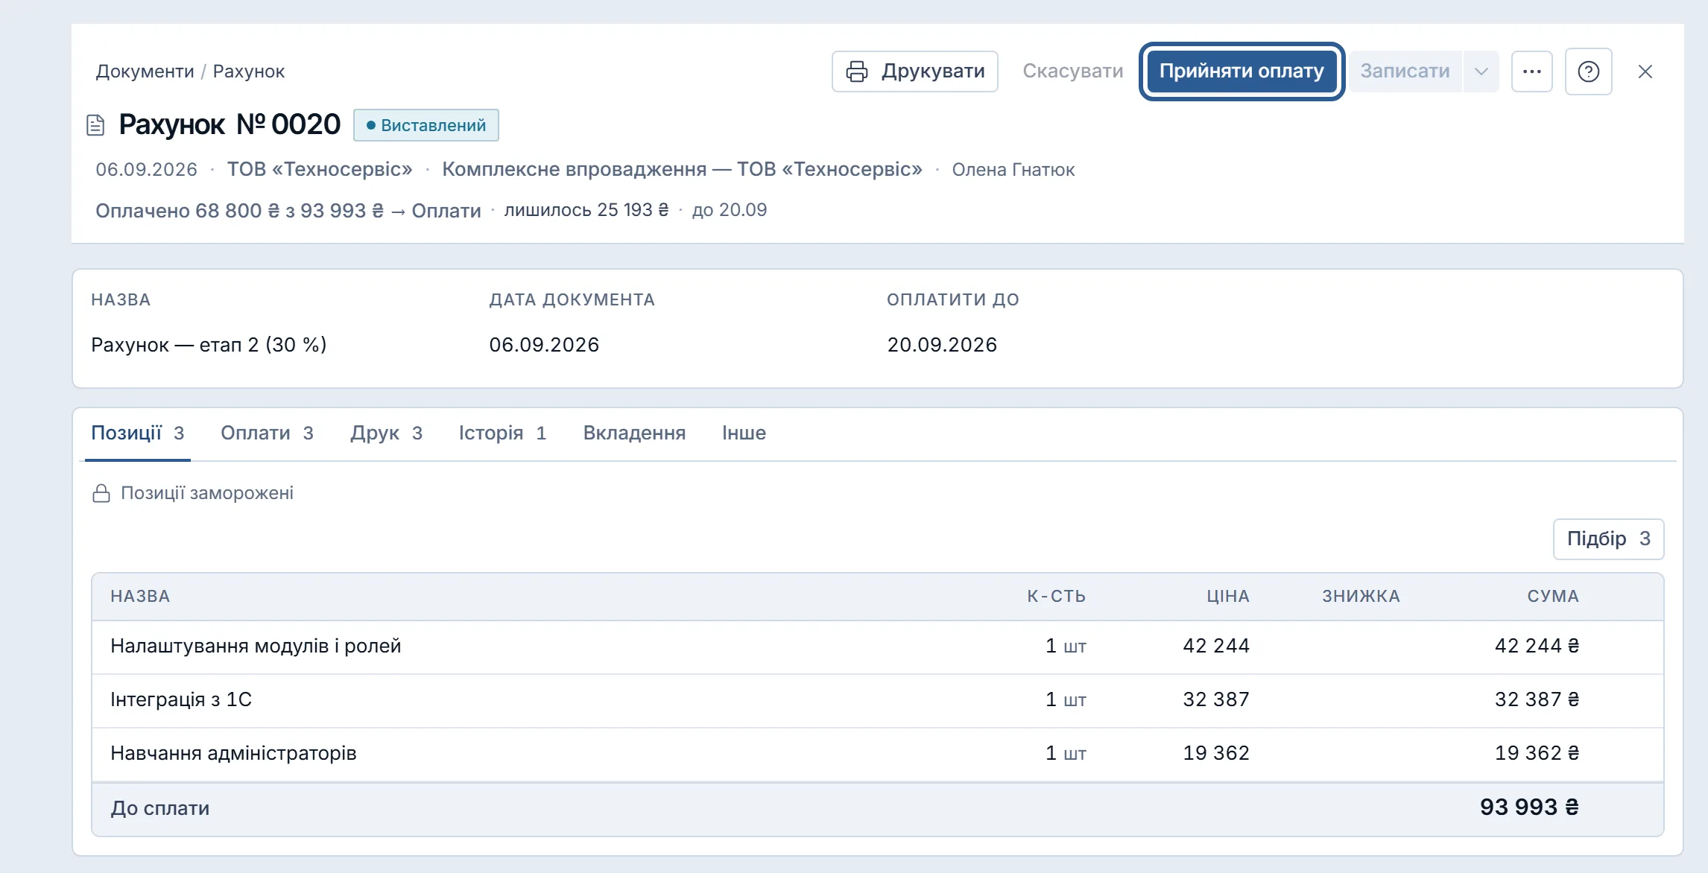This screenshot has width=1708, height=873.
Task: Select the row Інтеграція з 1С
Action: click(x=877, y=700)
